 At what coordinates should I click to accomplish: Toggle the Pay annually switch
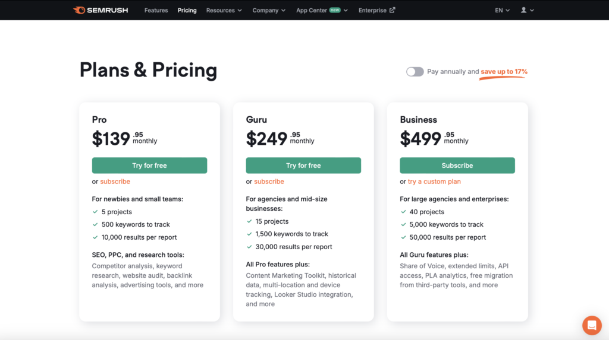tap(415, 72)
